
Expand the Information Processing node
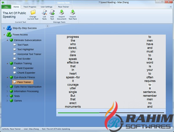(x=7, y=91)
